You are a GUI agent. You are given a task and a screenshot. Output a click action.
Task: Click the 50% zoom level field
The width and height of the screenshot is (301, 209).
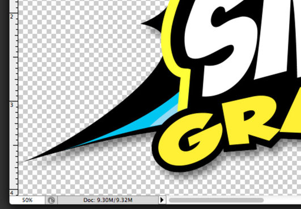[x=27, y=200]
